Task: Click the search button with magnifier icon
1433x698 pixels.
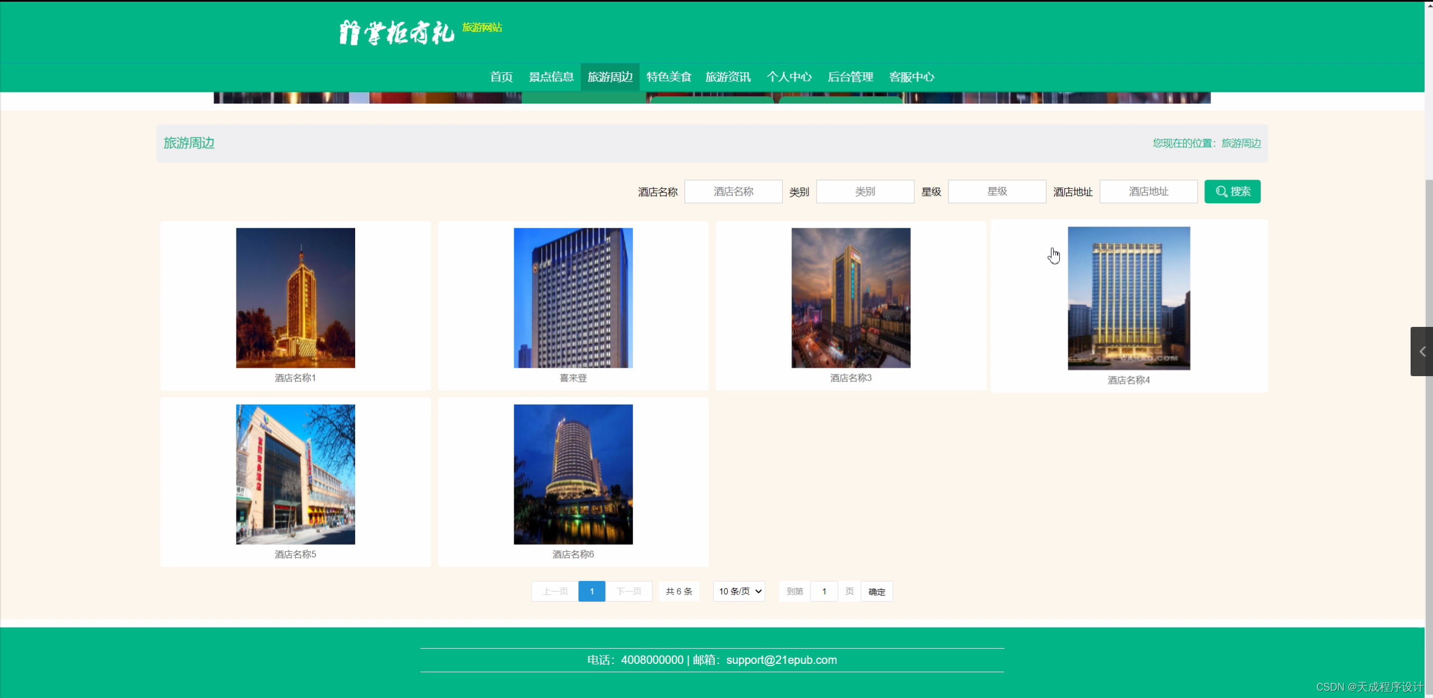Action: point(1232,191)
